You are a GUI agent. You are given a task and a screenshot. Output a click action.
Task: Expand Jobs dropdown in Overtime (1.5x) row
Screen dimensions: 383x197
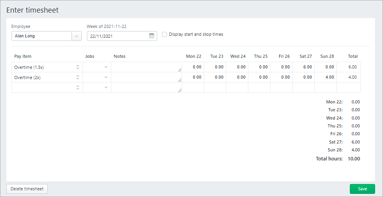(x=105, y=67)
